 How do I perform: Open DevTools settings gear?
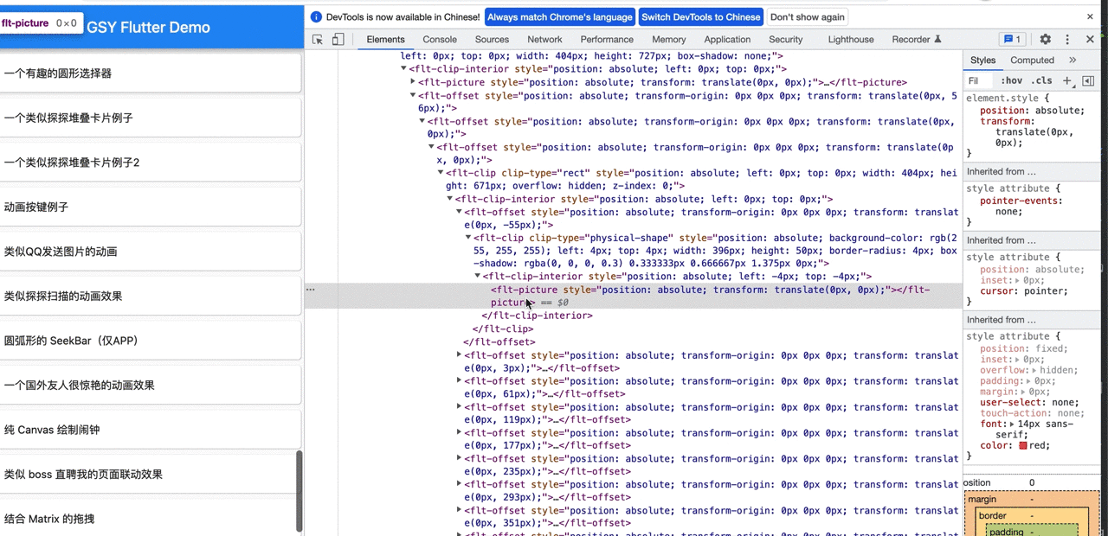pyautogui.click(x=1045, y=40)
